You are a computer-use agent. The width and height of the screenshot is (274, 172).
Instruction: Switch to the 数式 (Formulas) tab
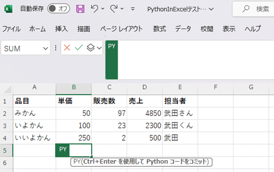point(159,29)
